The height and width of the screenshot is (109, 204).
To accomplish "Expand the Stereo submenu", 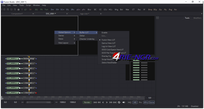I will (x=65, y=36).
